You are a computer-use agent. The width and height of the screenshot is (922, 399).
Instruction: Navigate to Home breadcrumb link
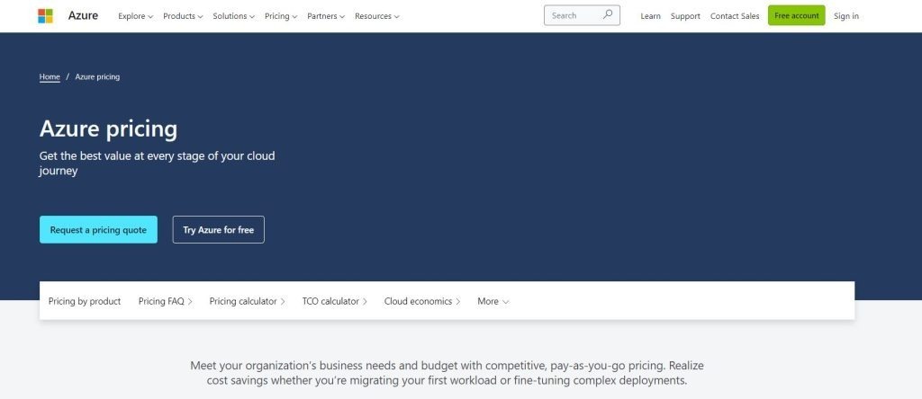pos(50,76)
